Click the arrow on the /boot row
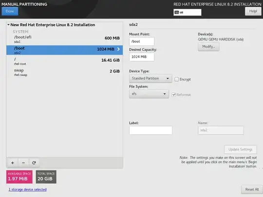Image resolution: width=263 pixels, height=197 pixels. pos(118,49)
